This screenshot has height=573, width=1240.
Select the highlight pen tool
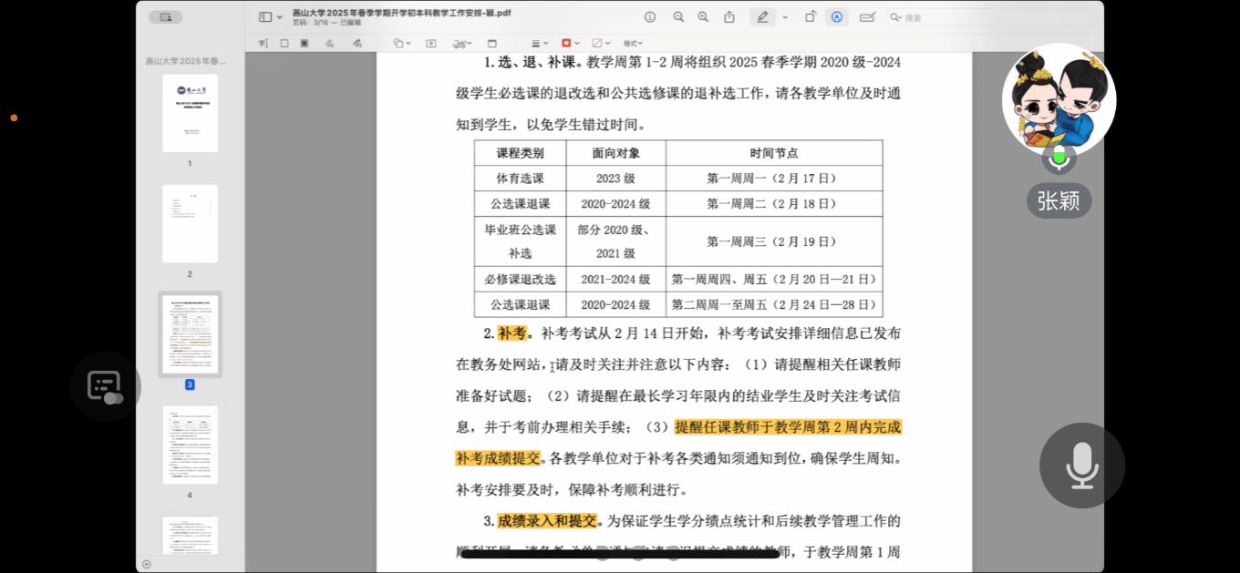click(762, 17)
